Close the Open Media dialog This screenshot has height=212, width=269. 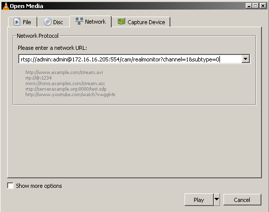(x=262, y=6)
